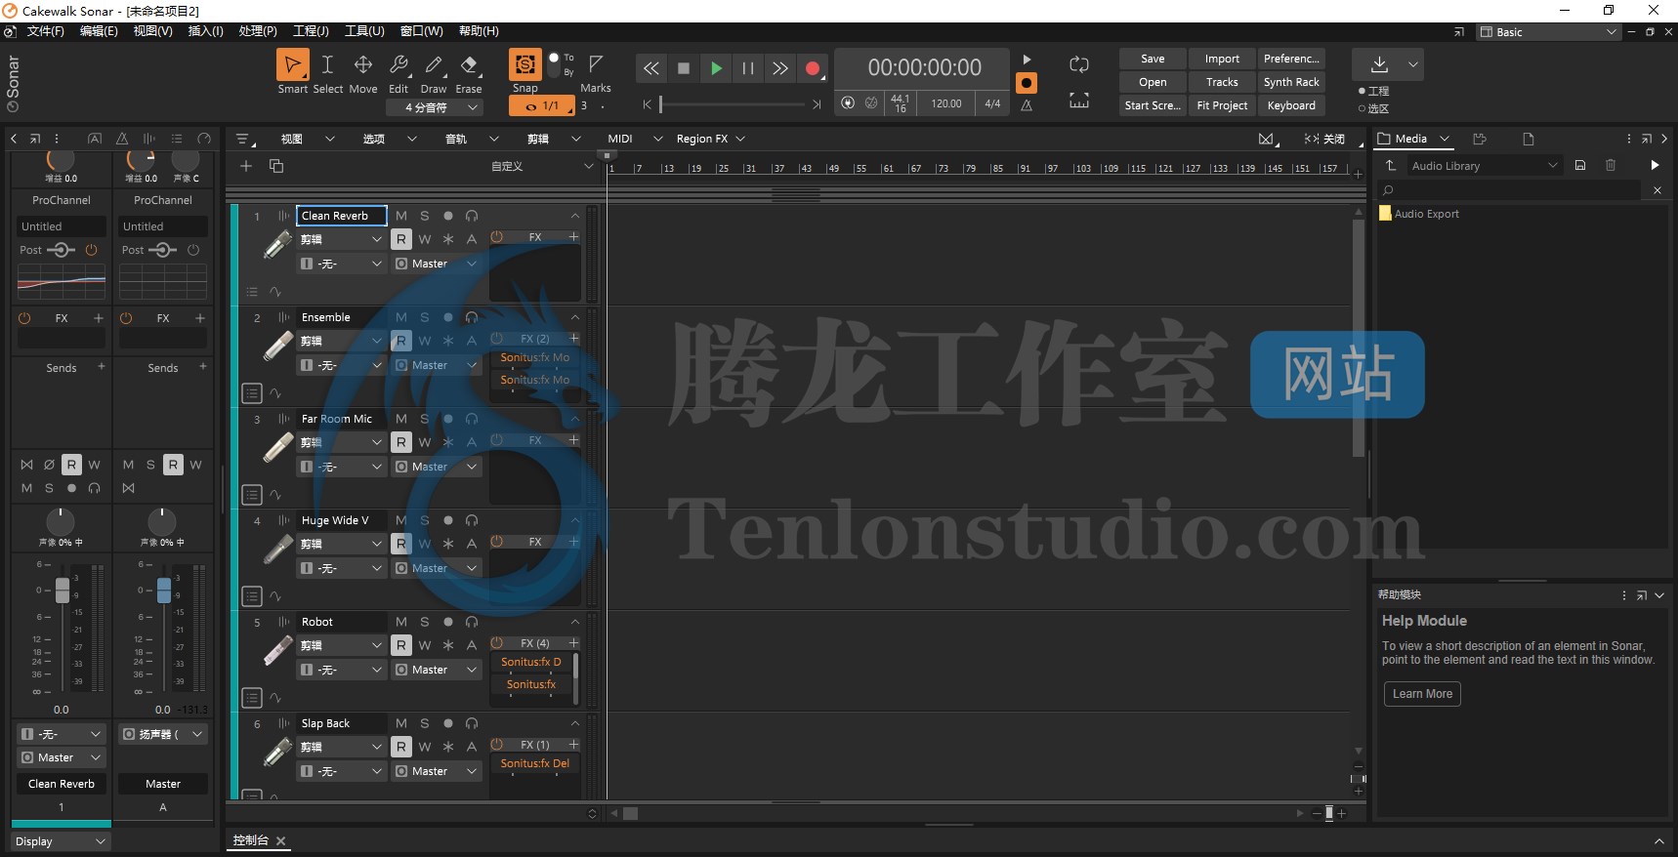Choose the Select tool
Screen dimensions: 1678x857
coord(327,65)
